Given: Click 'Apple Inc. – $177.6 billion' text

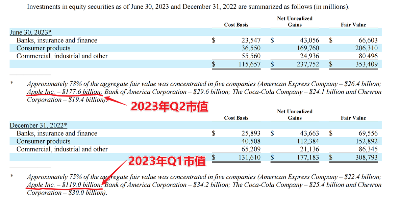Looking at the screenshot, I should pyautogui.click(x=65, y=92).
